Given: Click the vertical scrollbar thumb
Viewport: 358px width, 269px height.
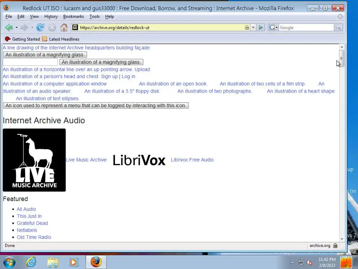Looking at the screenshot, I should tap(342, 58).
